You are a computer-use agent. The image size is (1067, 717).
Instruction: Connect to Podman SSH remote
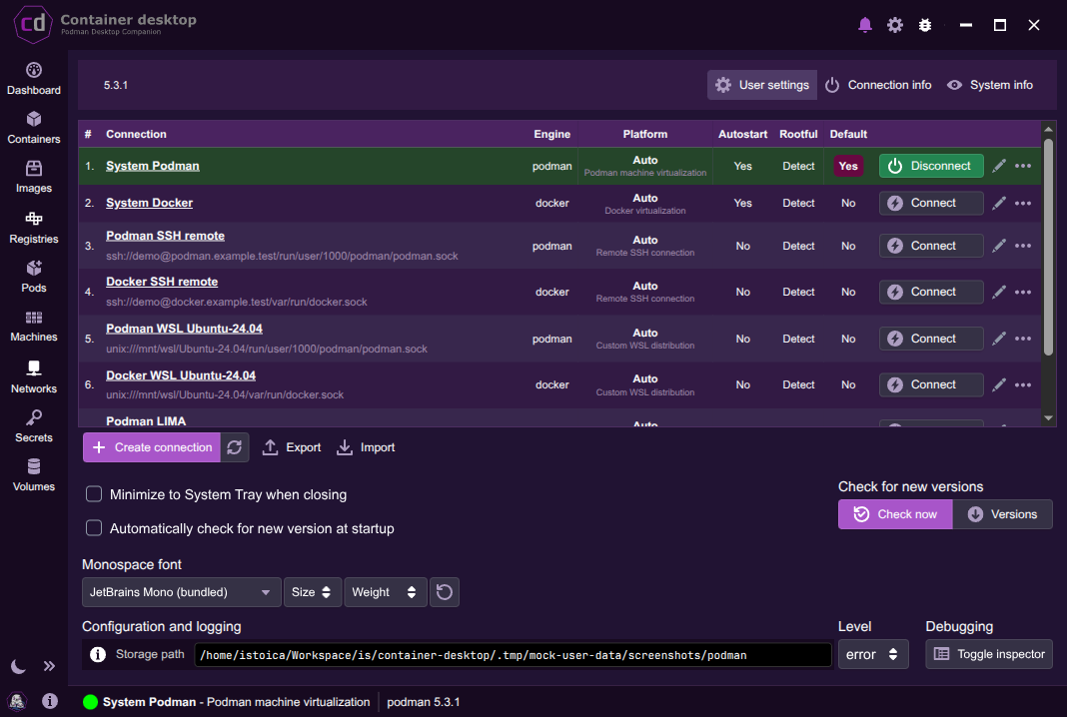click(931, 246)
